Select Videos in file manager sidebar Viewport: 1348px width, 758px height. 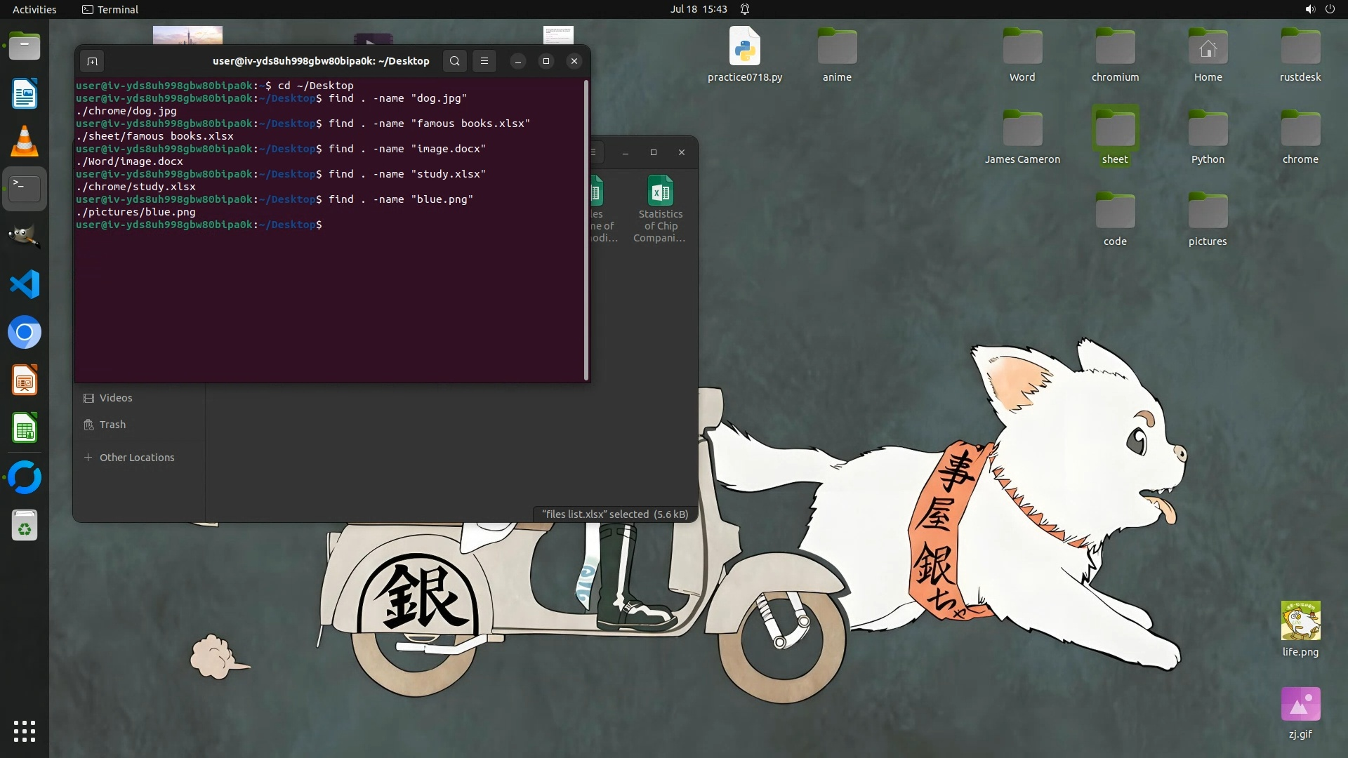tap(116, 398)
